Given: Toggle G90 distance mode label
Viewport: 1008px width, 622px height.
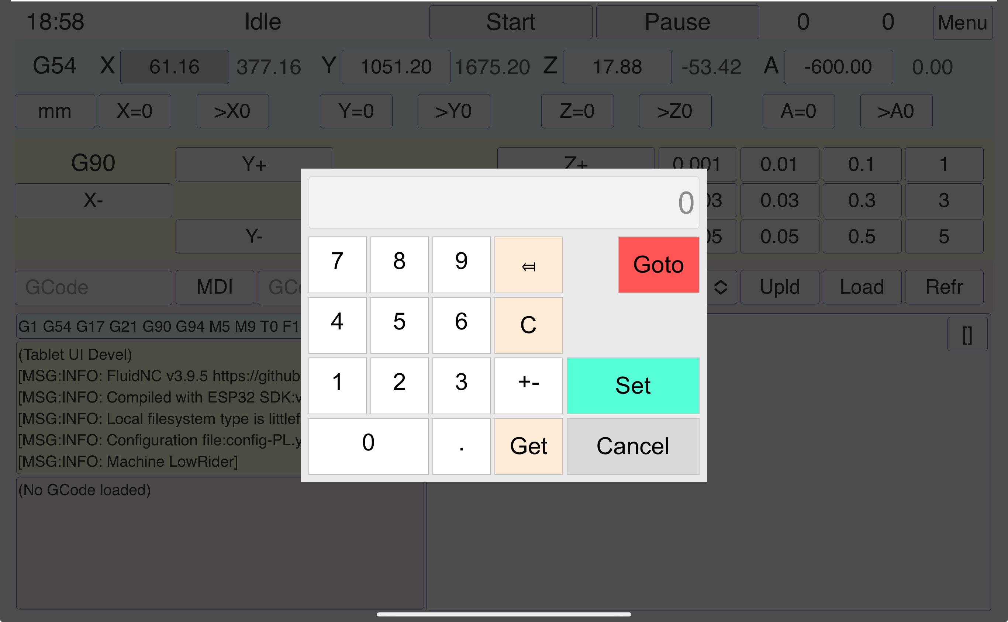Looking at the screenshot, I should pyautogui.click(x=93, y=163).
